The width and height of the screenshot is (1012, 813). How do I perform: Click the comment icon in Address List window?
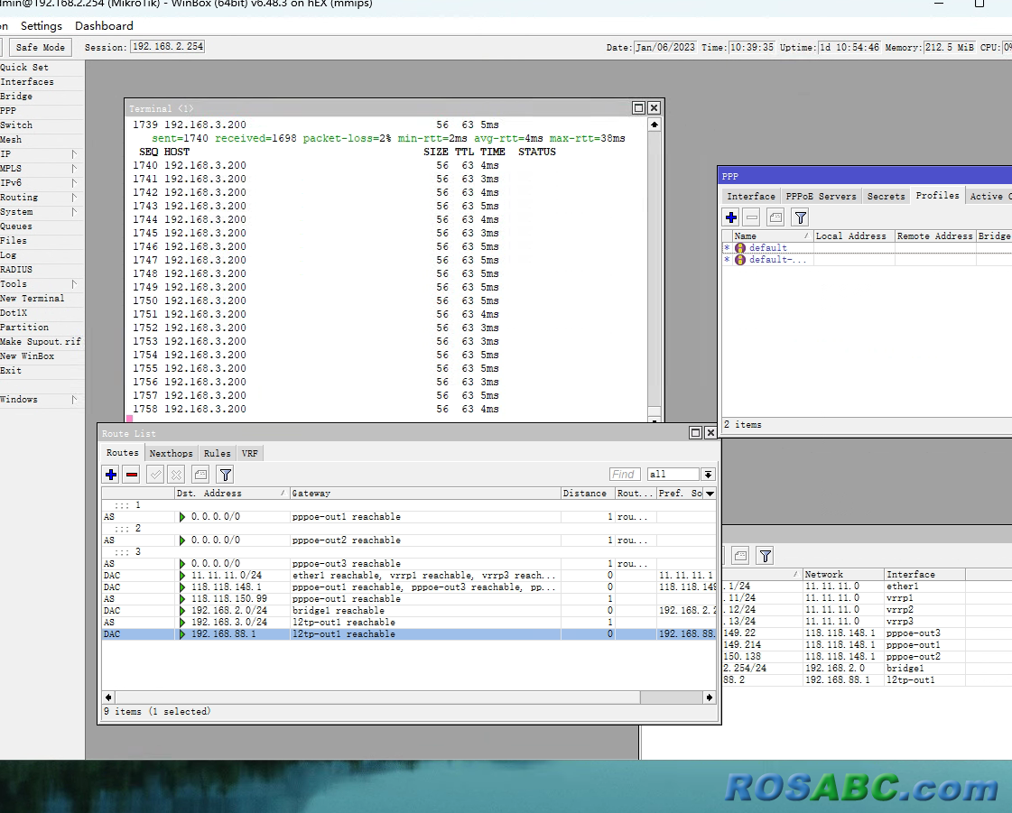click(x=741, y=556)
